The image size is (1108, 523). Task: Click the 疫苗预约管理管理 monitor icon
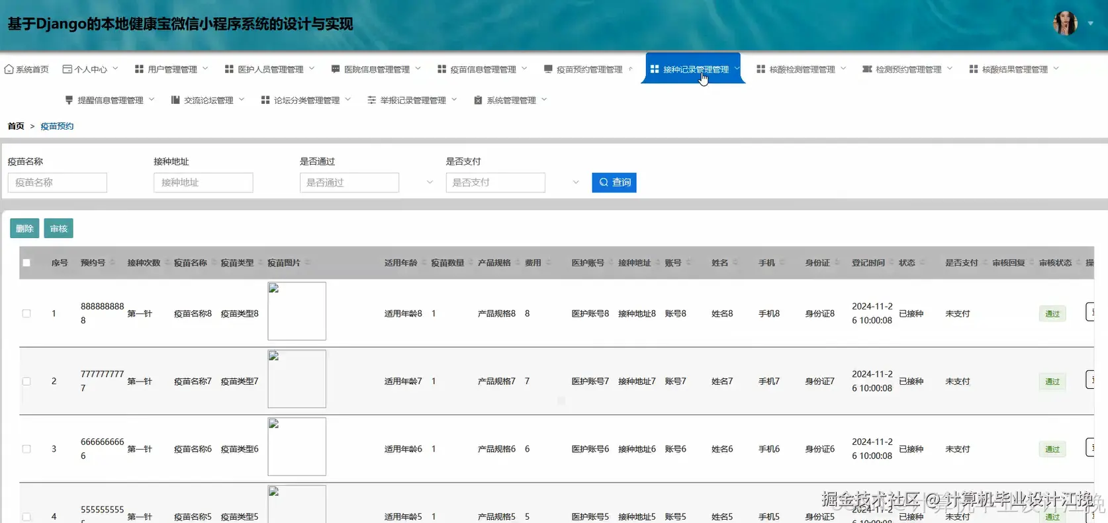[x=548, y=69]
